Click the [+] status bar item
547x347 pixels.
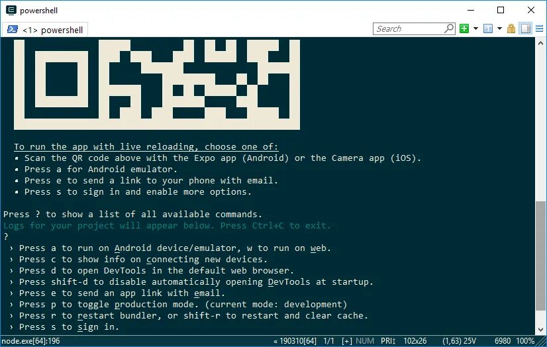[x=347, y=341]
